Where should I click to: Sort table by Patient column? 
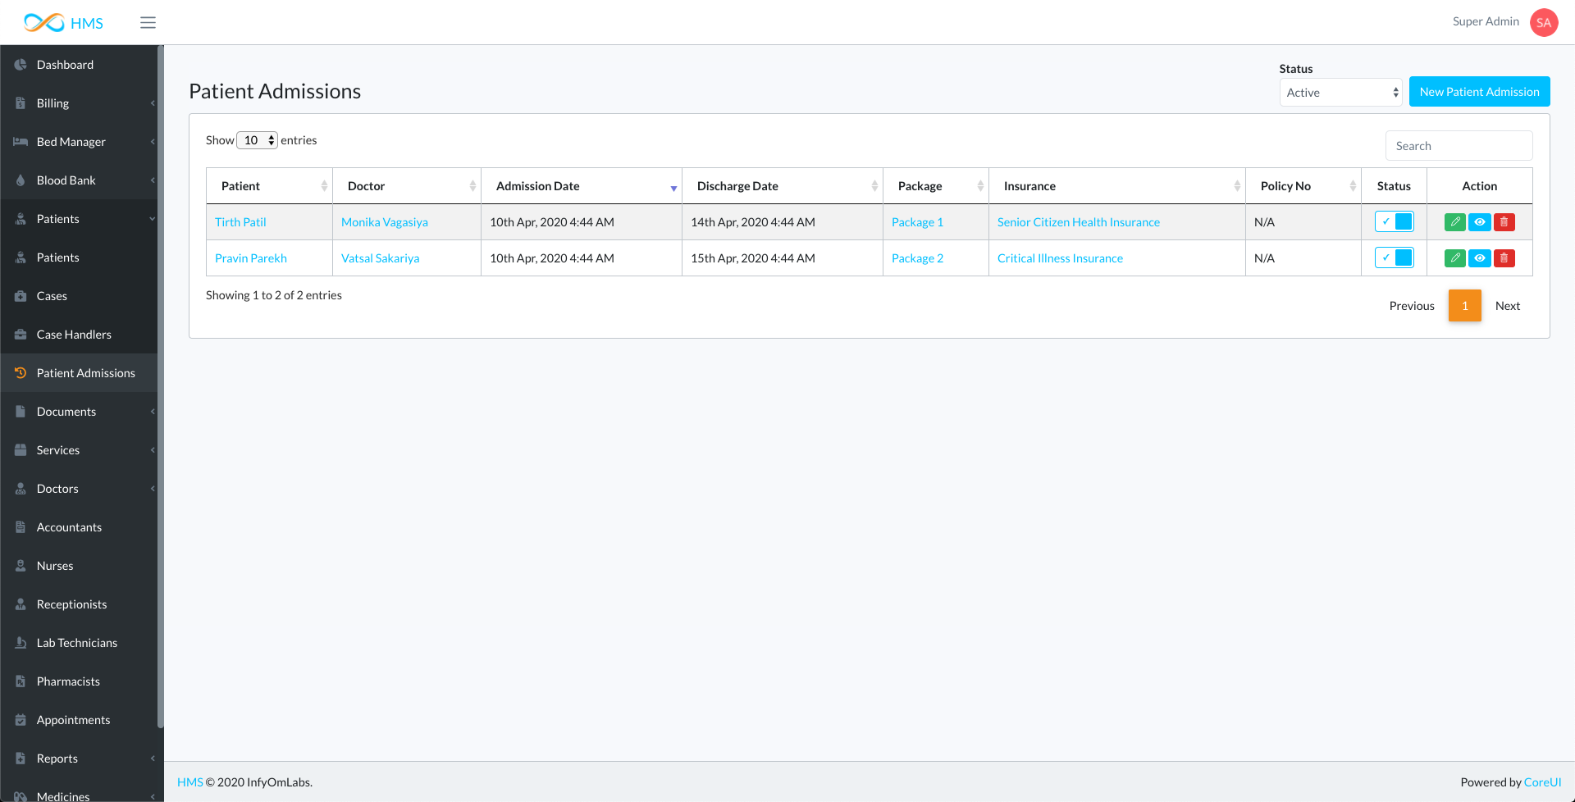[x=269, y=186]
